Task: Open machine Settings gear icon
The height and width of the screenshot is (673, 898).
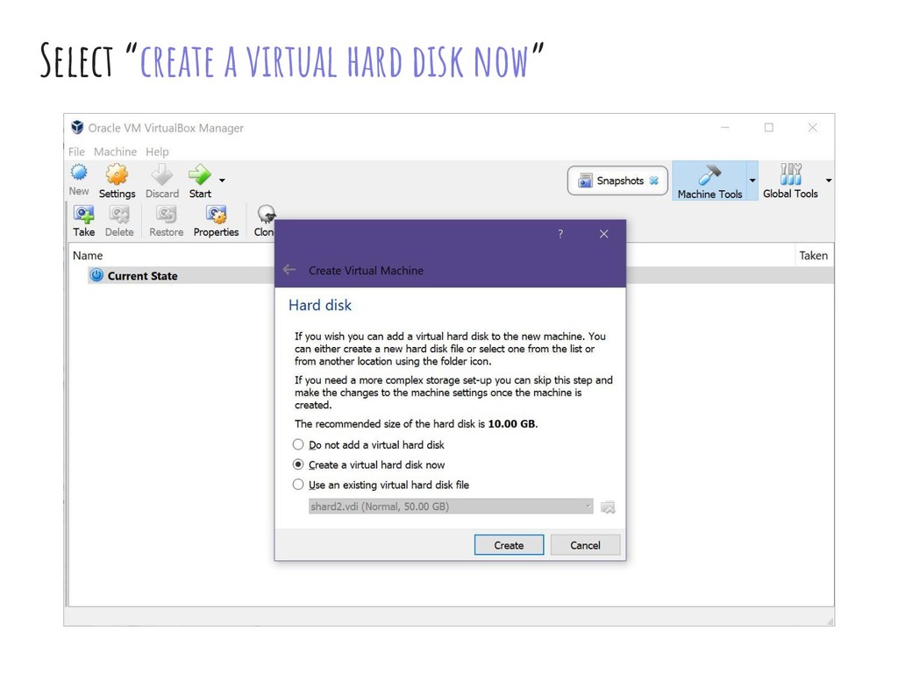Action: pyautogui.click(x=117, y=174)
